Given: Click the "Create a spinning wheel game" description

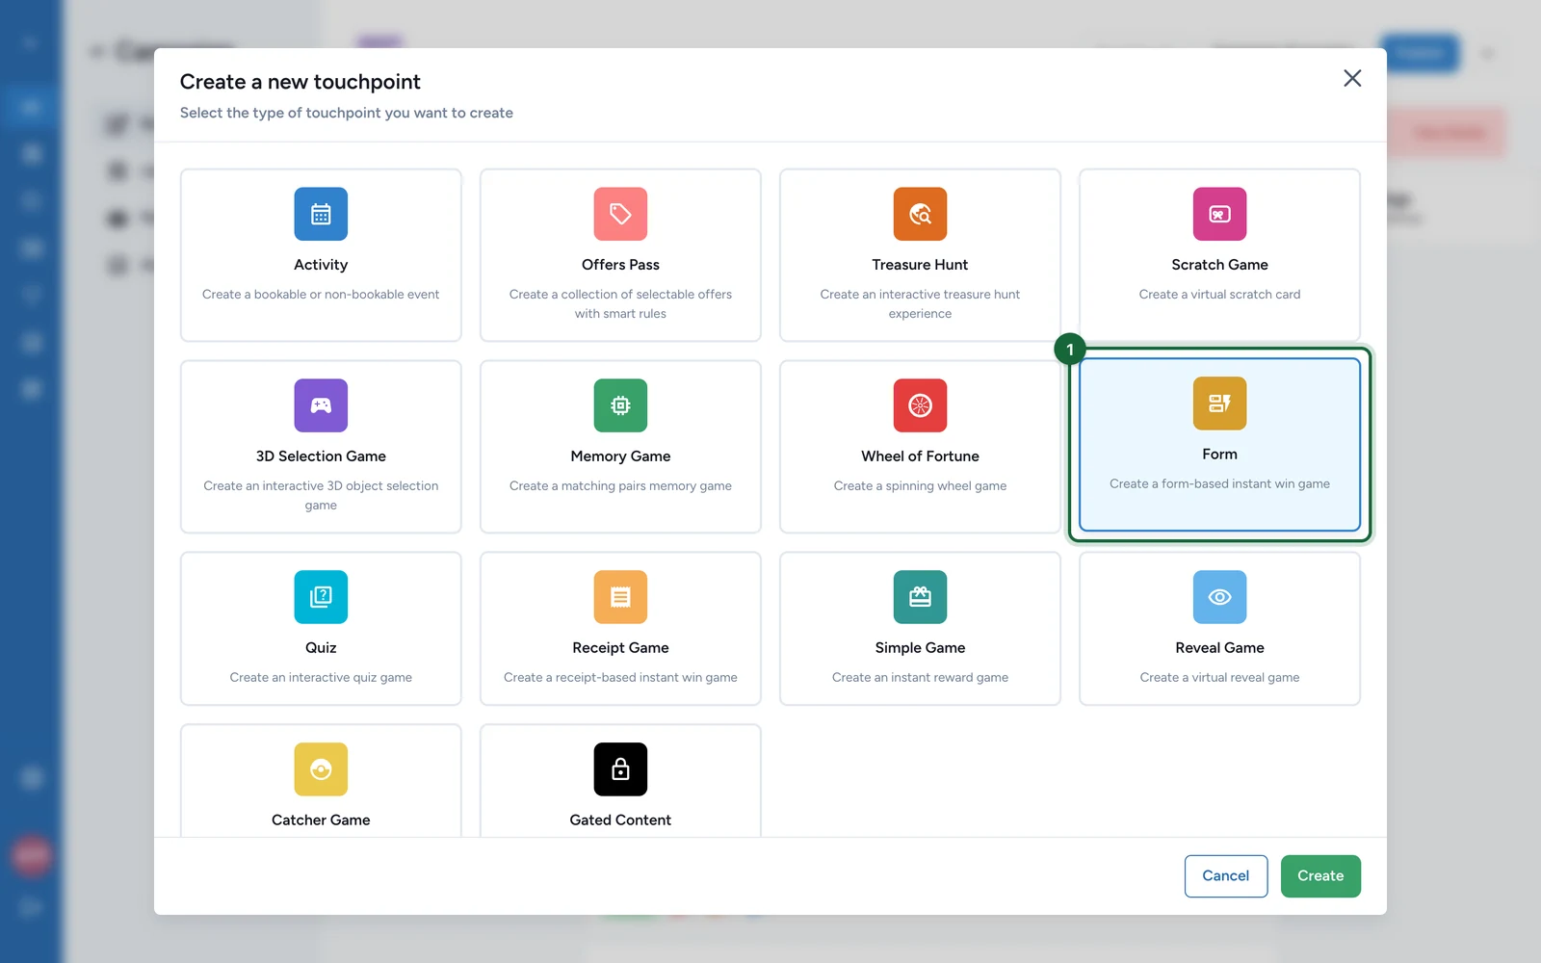Looking at the screenshot, I should [x=920, y=486].
